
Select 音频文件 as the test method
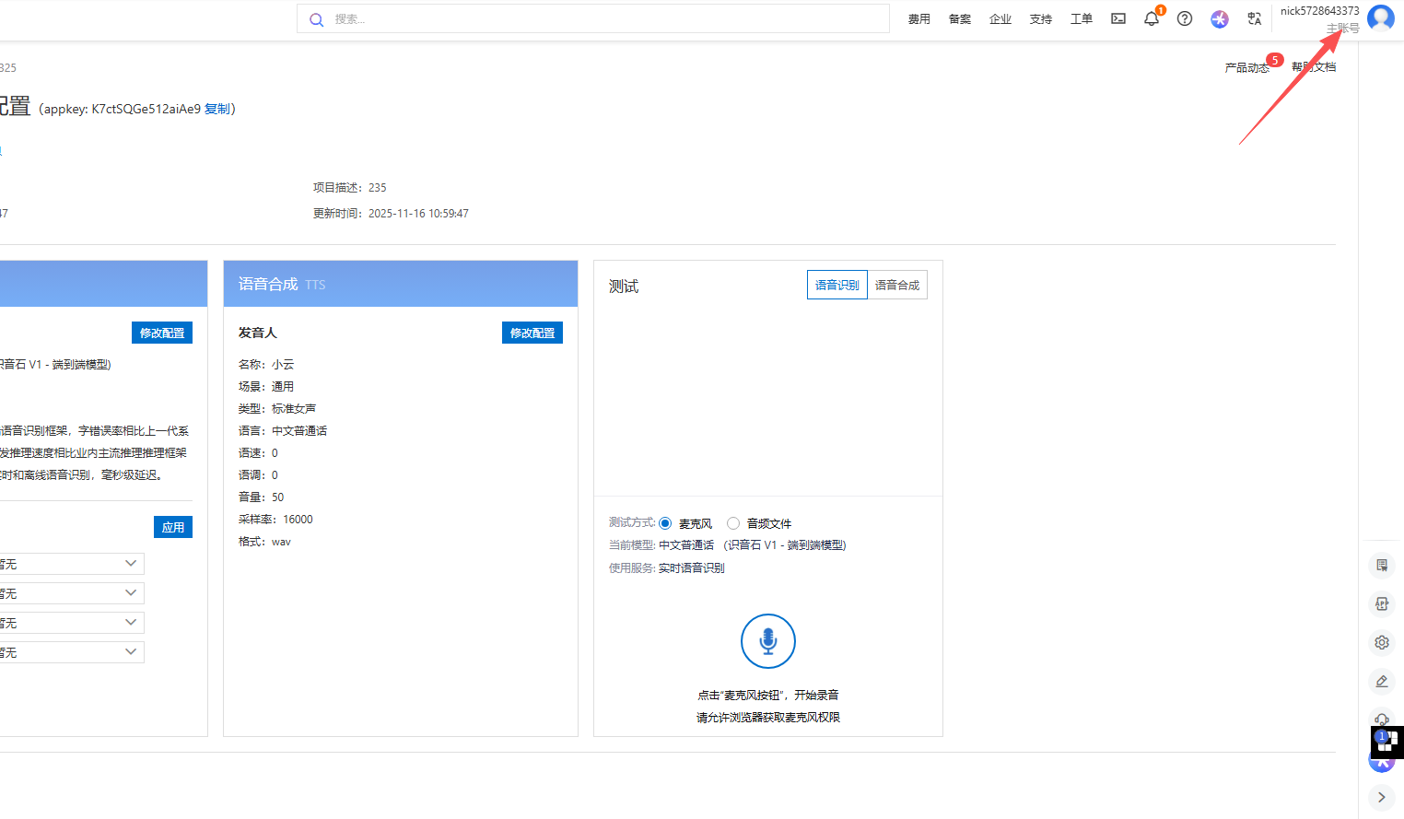click(x=732, y=522)
